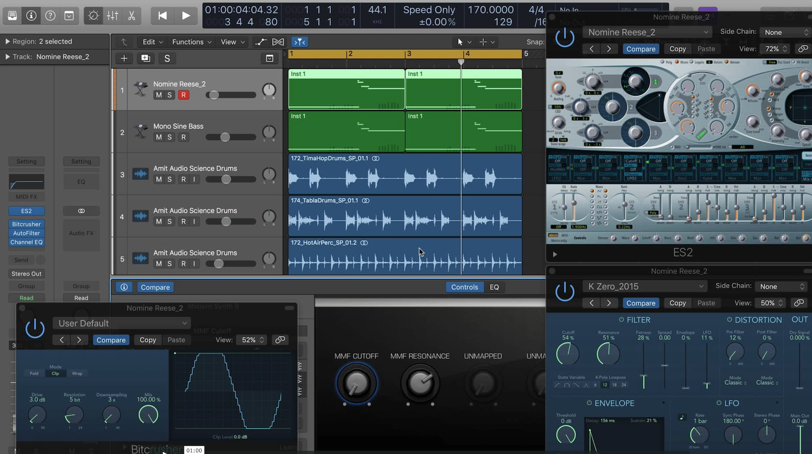Open Editors scissors icon
812x454 pixels.
132,16
